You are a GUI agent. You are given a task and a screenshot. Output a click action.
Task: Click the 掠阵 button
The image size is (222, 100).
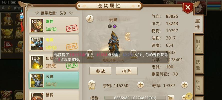[127, 71]
